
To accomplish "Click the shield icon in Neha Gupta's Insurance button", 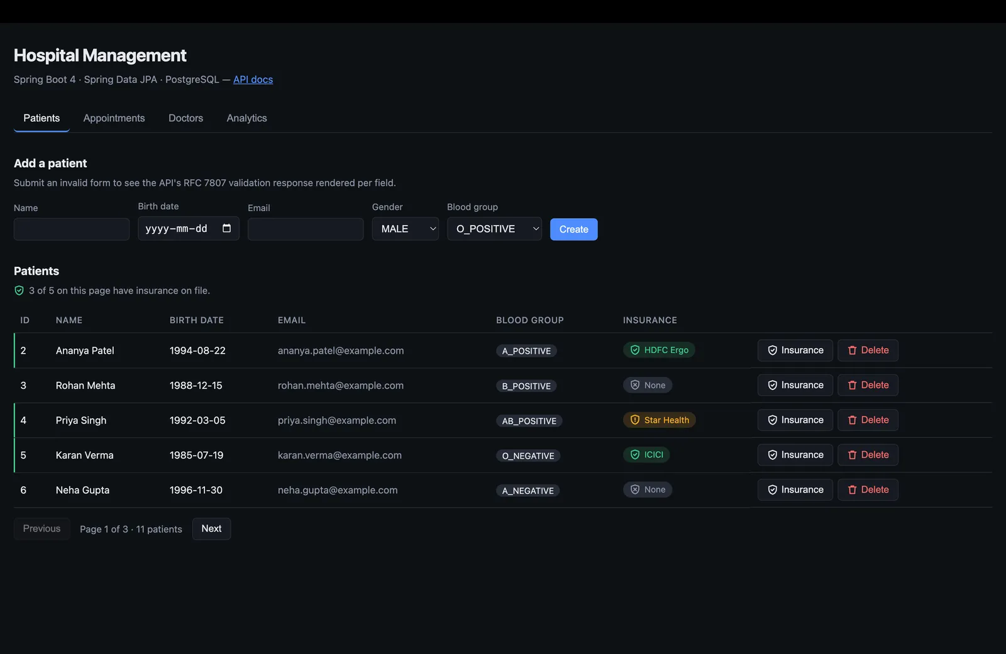I will pyautogui.click(x=773, y=490).
